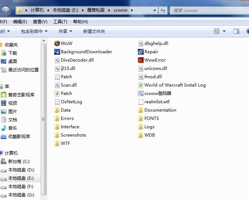Open the 图片 library
This screenshot has height=200, width=249.
13,112
